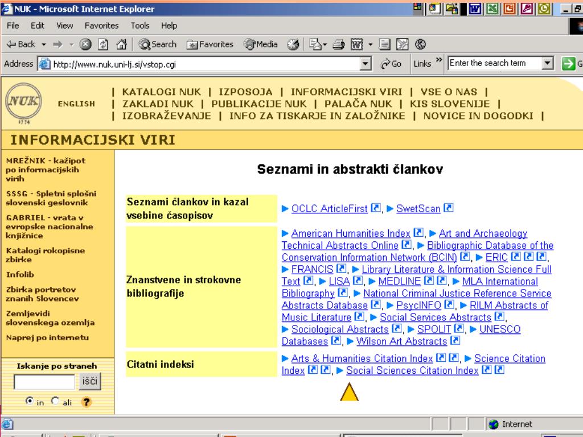Viewport: 583px width, 437px height.
Task: Stop page loading with the Stop icon
Action: pyautogui.click(x=85, y=44)
